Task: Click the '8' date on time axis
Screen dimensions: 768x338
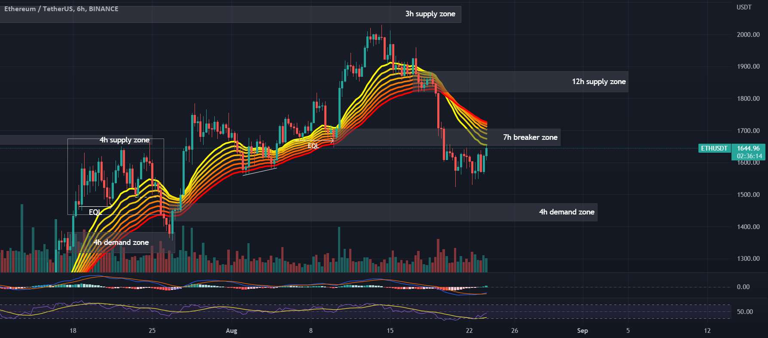Action: (x=311, y=330)
